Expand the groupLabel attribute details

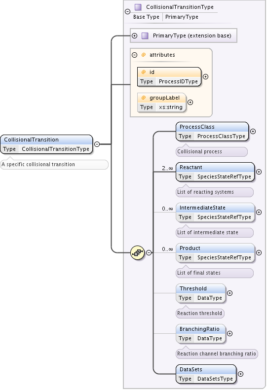191,102
